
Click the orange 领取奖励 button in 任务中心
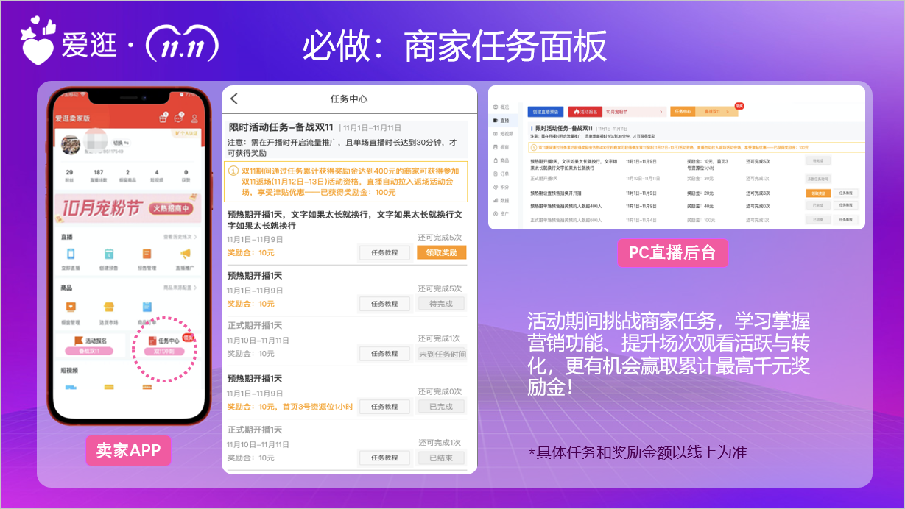point(442,252)
